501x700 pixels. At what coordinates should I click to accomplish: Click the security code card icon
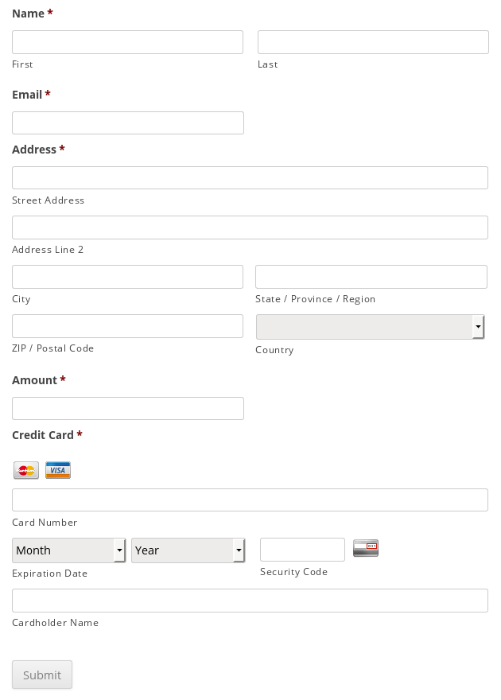[x=366, y=548]
